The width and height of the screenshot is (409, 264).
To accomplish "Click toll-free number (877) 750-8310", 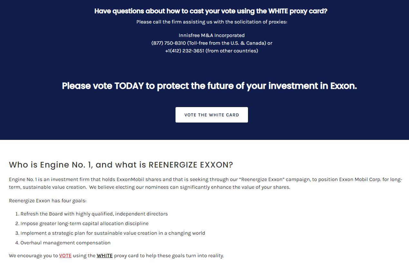I will pos(168,43).
